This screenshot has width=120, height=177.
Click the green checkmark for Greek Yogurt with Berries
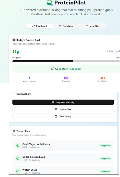18,145
